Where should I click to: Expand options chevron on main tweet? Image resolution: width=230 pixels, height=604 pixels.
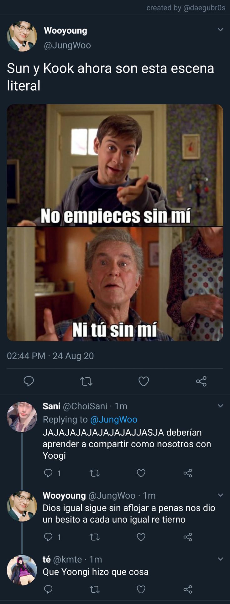[x=221, y=30]
